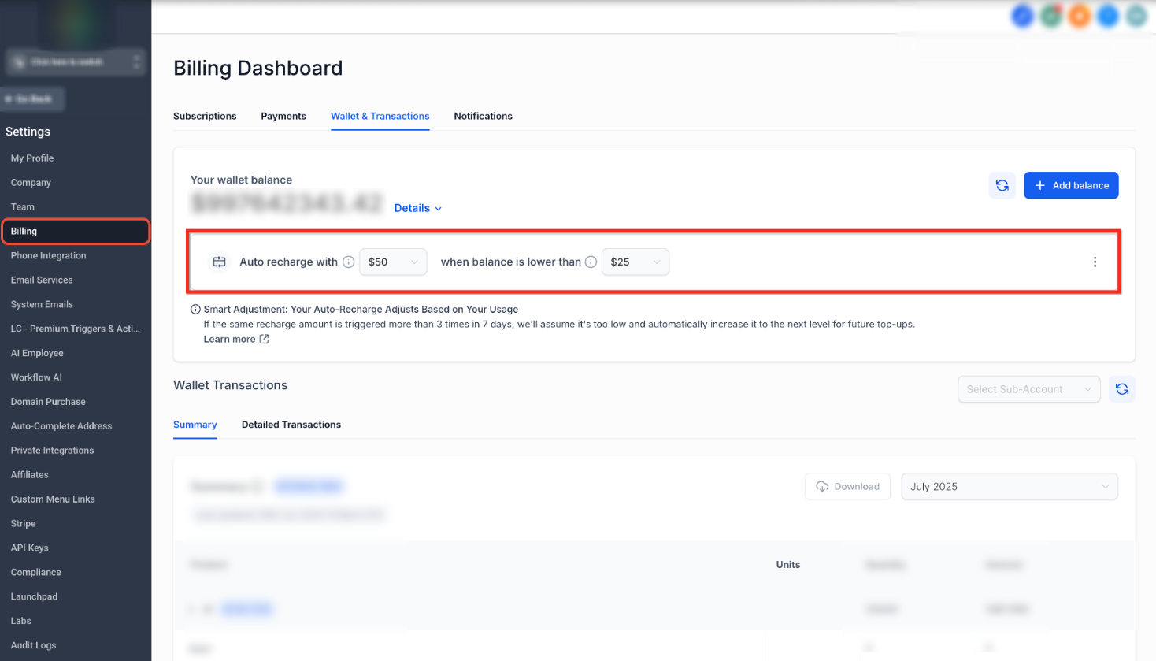Image resolution: width=1156 pixels, height=661 pixels.
Task: Go to Team settings
Action: click(x=23, y=206)
